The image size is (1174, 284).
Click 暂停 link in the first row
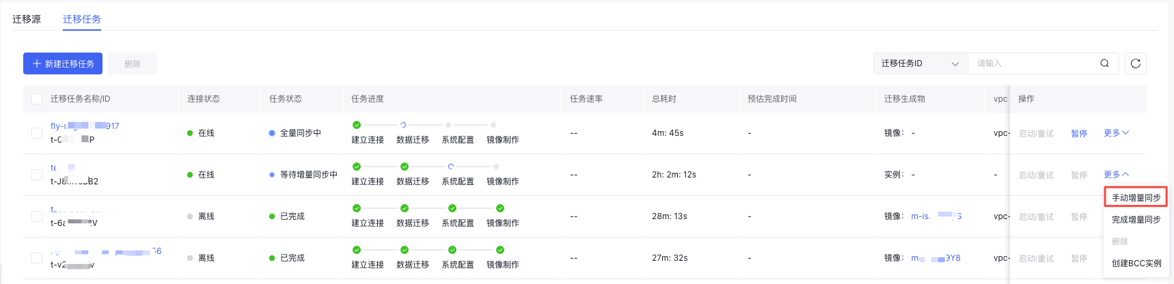coord(1079,134)
